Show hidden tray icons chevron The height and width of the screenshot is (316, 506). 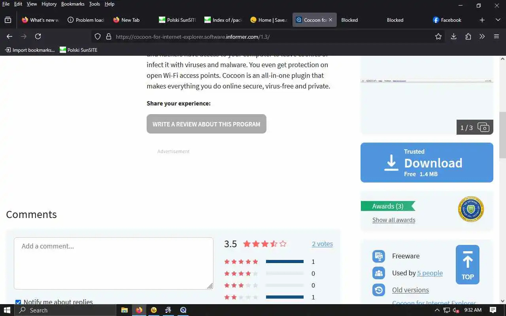437,310
